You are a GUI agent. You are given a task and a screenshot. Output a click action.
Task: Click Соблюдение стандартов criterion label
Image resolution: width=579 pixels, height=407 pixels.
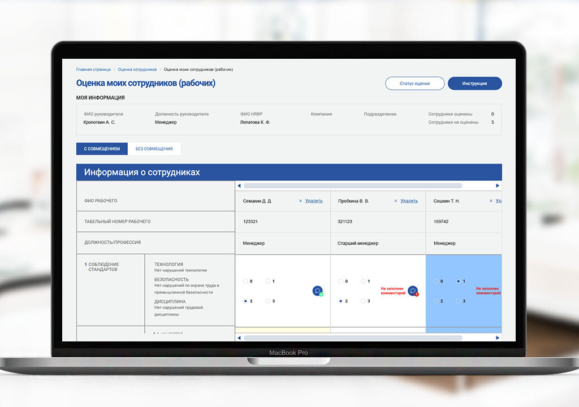(103, 267)
